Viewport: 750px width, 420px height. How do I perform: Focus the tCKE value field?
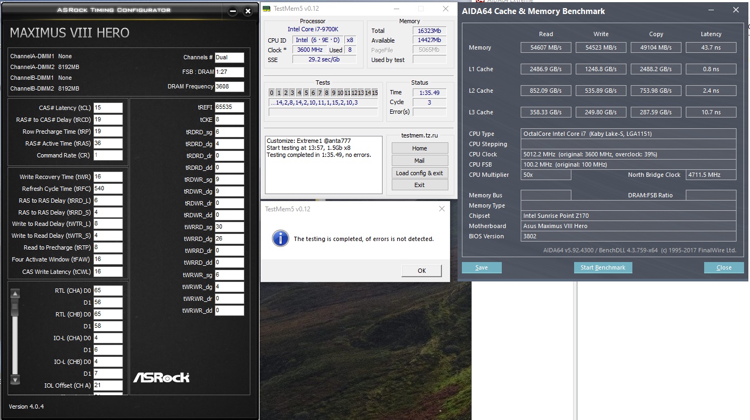[x=229, y=120]
